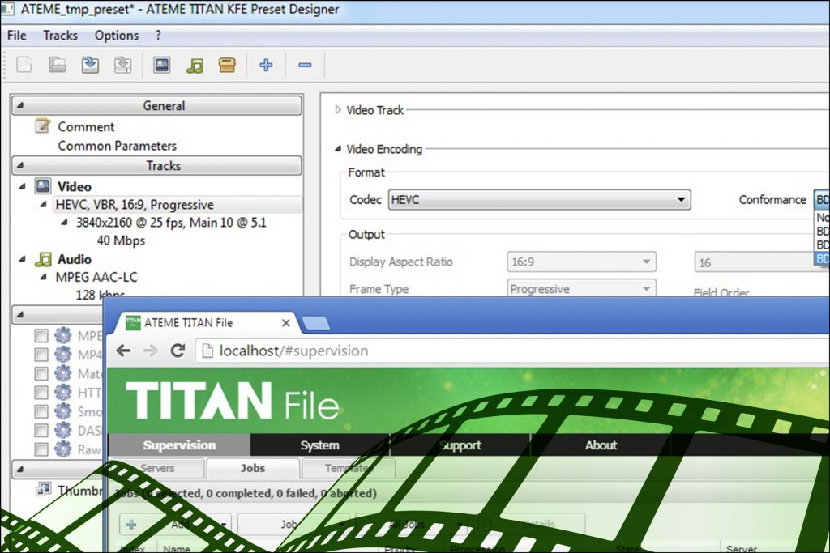The height and width of the screenshot is (553, 830).
Task: Click the audio track music note toolbar icon
Action: [x=195, y=65]
